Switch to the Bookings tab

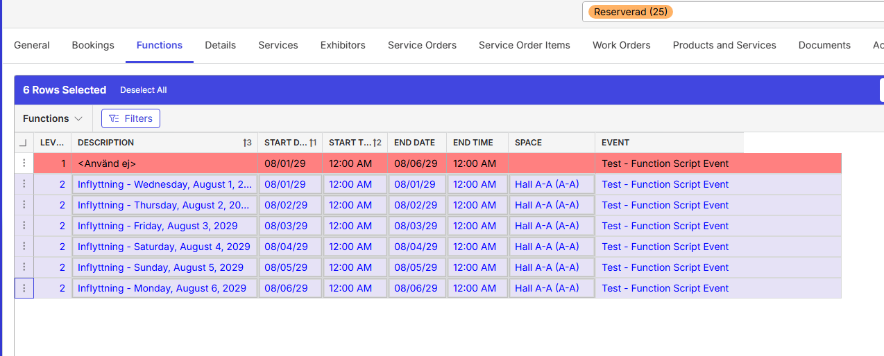click(x=93, y=45)
